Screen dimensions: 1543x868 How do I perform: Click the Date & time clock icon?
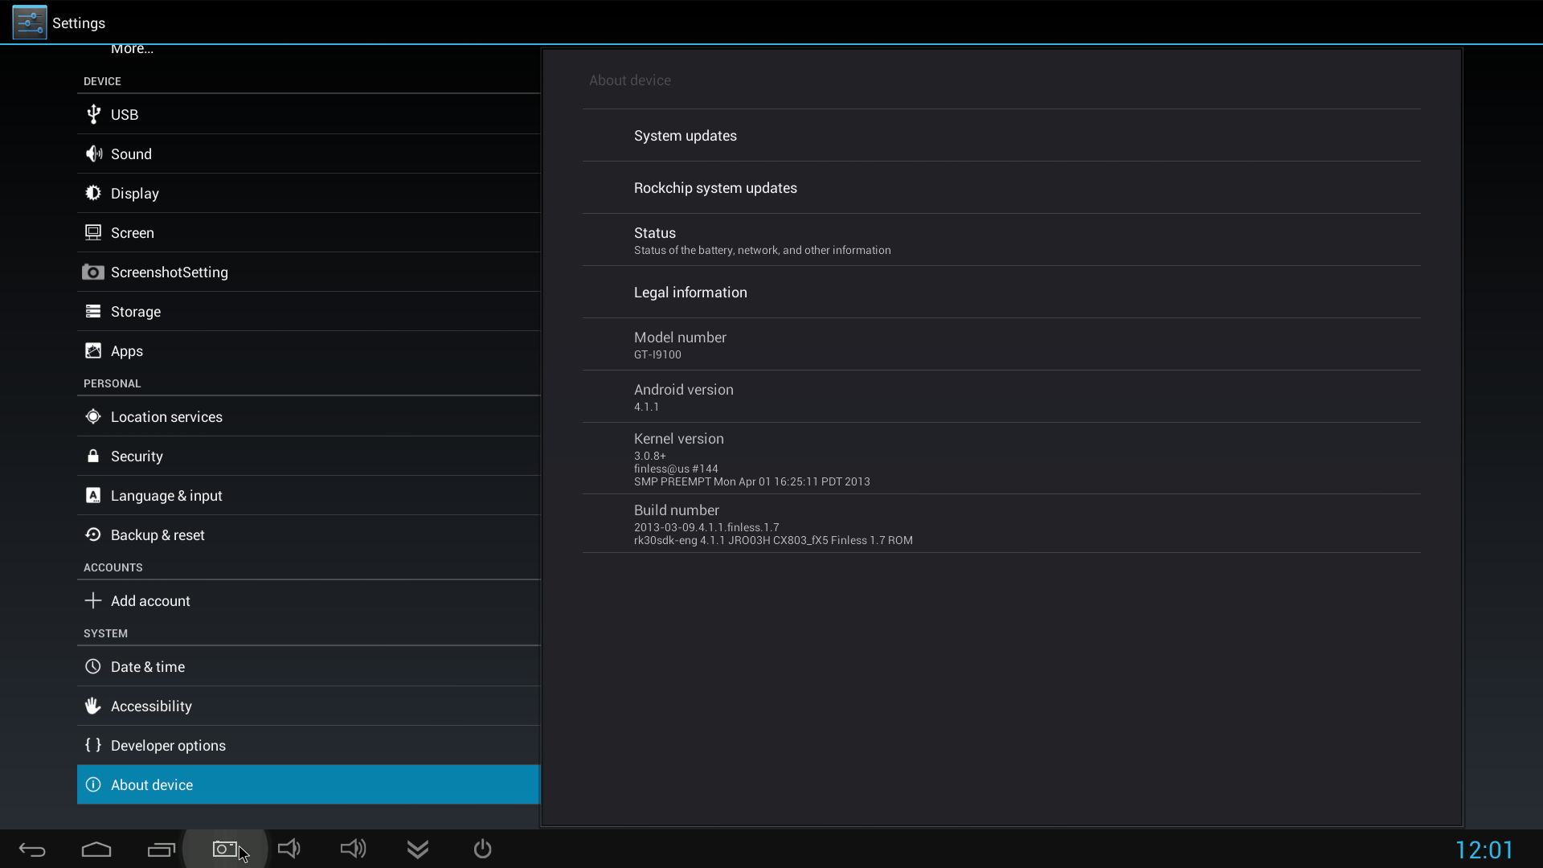point(93,666)
